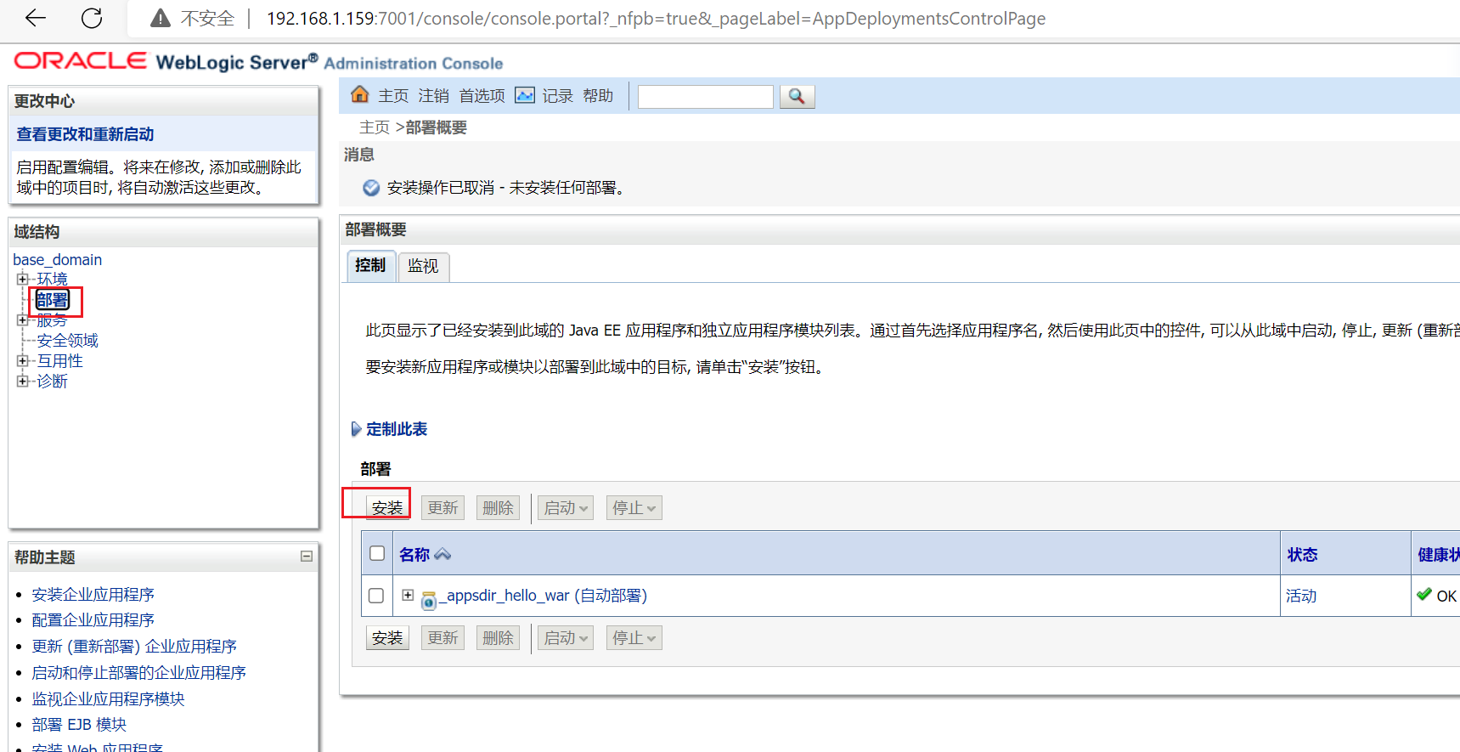Click the browser address bar URL
The height and width of the screenshot is (752, 1460).
click(656, 19)
